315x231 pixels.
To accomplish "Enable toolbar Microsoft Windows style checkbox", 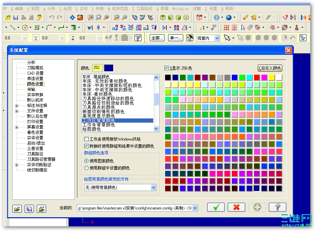I will 86,139.
